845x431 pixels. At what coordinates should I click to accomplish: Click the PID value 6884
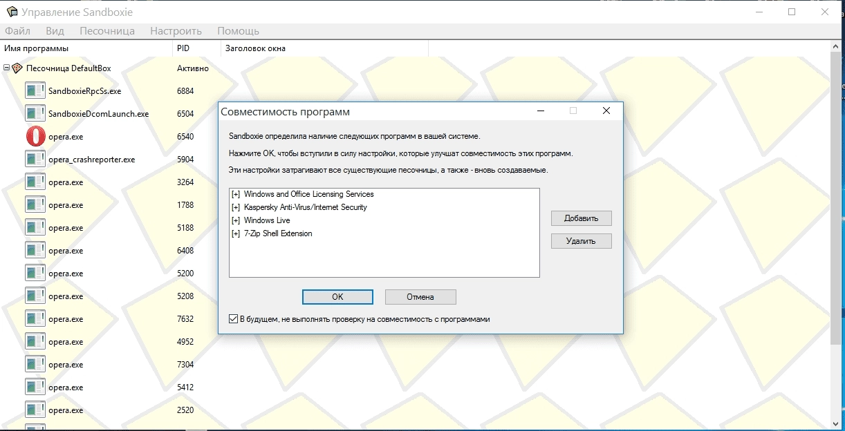[185, 90]
